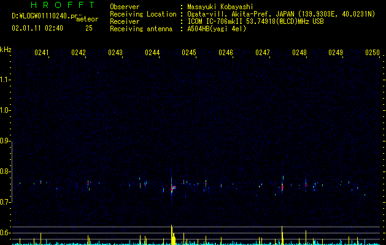386x245 pixels.
Task: Click the 0246 time marker
Action: [226, 52]
